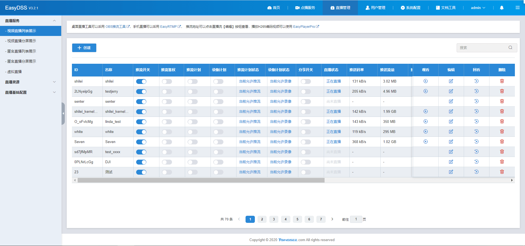Viewport: 525px width, 246px height.
Task: Open the hamburger menu in header
Action: (x=517, y=8)
